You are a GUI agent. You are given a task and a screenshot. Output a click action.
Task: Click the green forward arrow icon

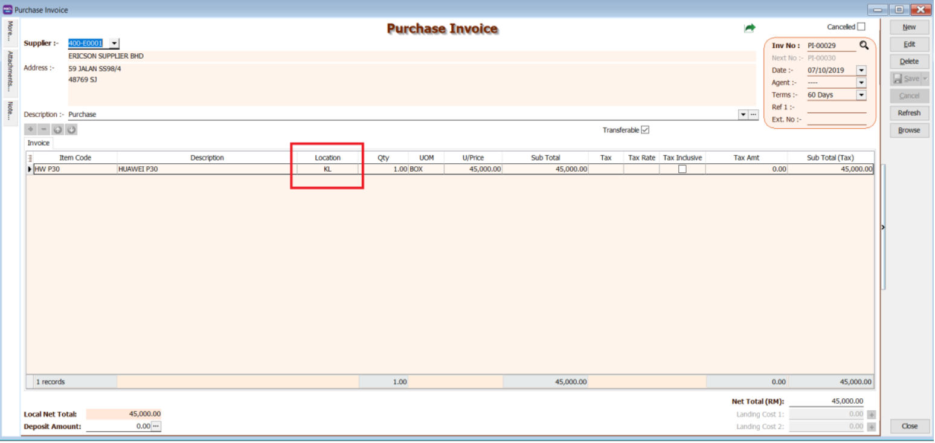750,28
